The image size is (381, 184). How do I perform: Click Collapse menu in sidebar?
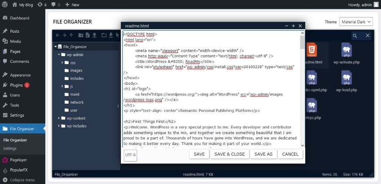[22, 180]
